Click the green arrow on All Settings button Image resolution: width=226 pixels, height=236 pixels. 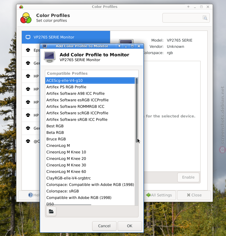click(x=148, y=195)
